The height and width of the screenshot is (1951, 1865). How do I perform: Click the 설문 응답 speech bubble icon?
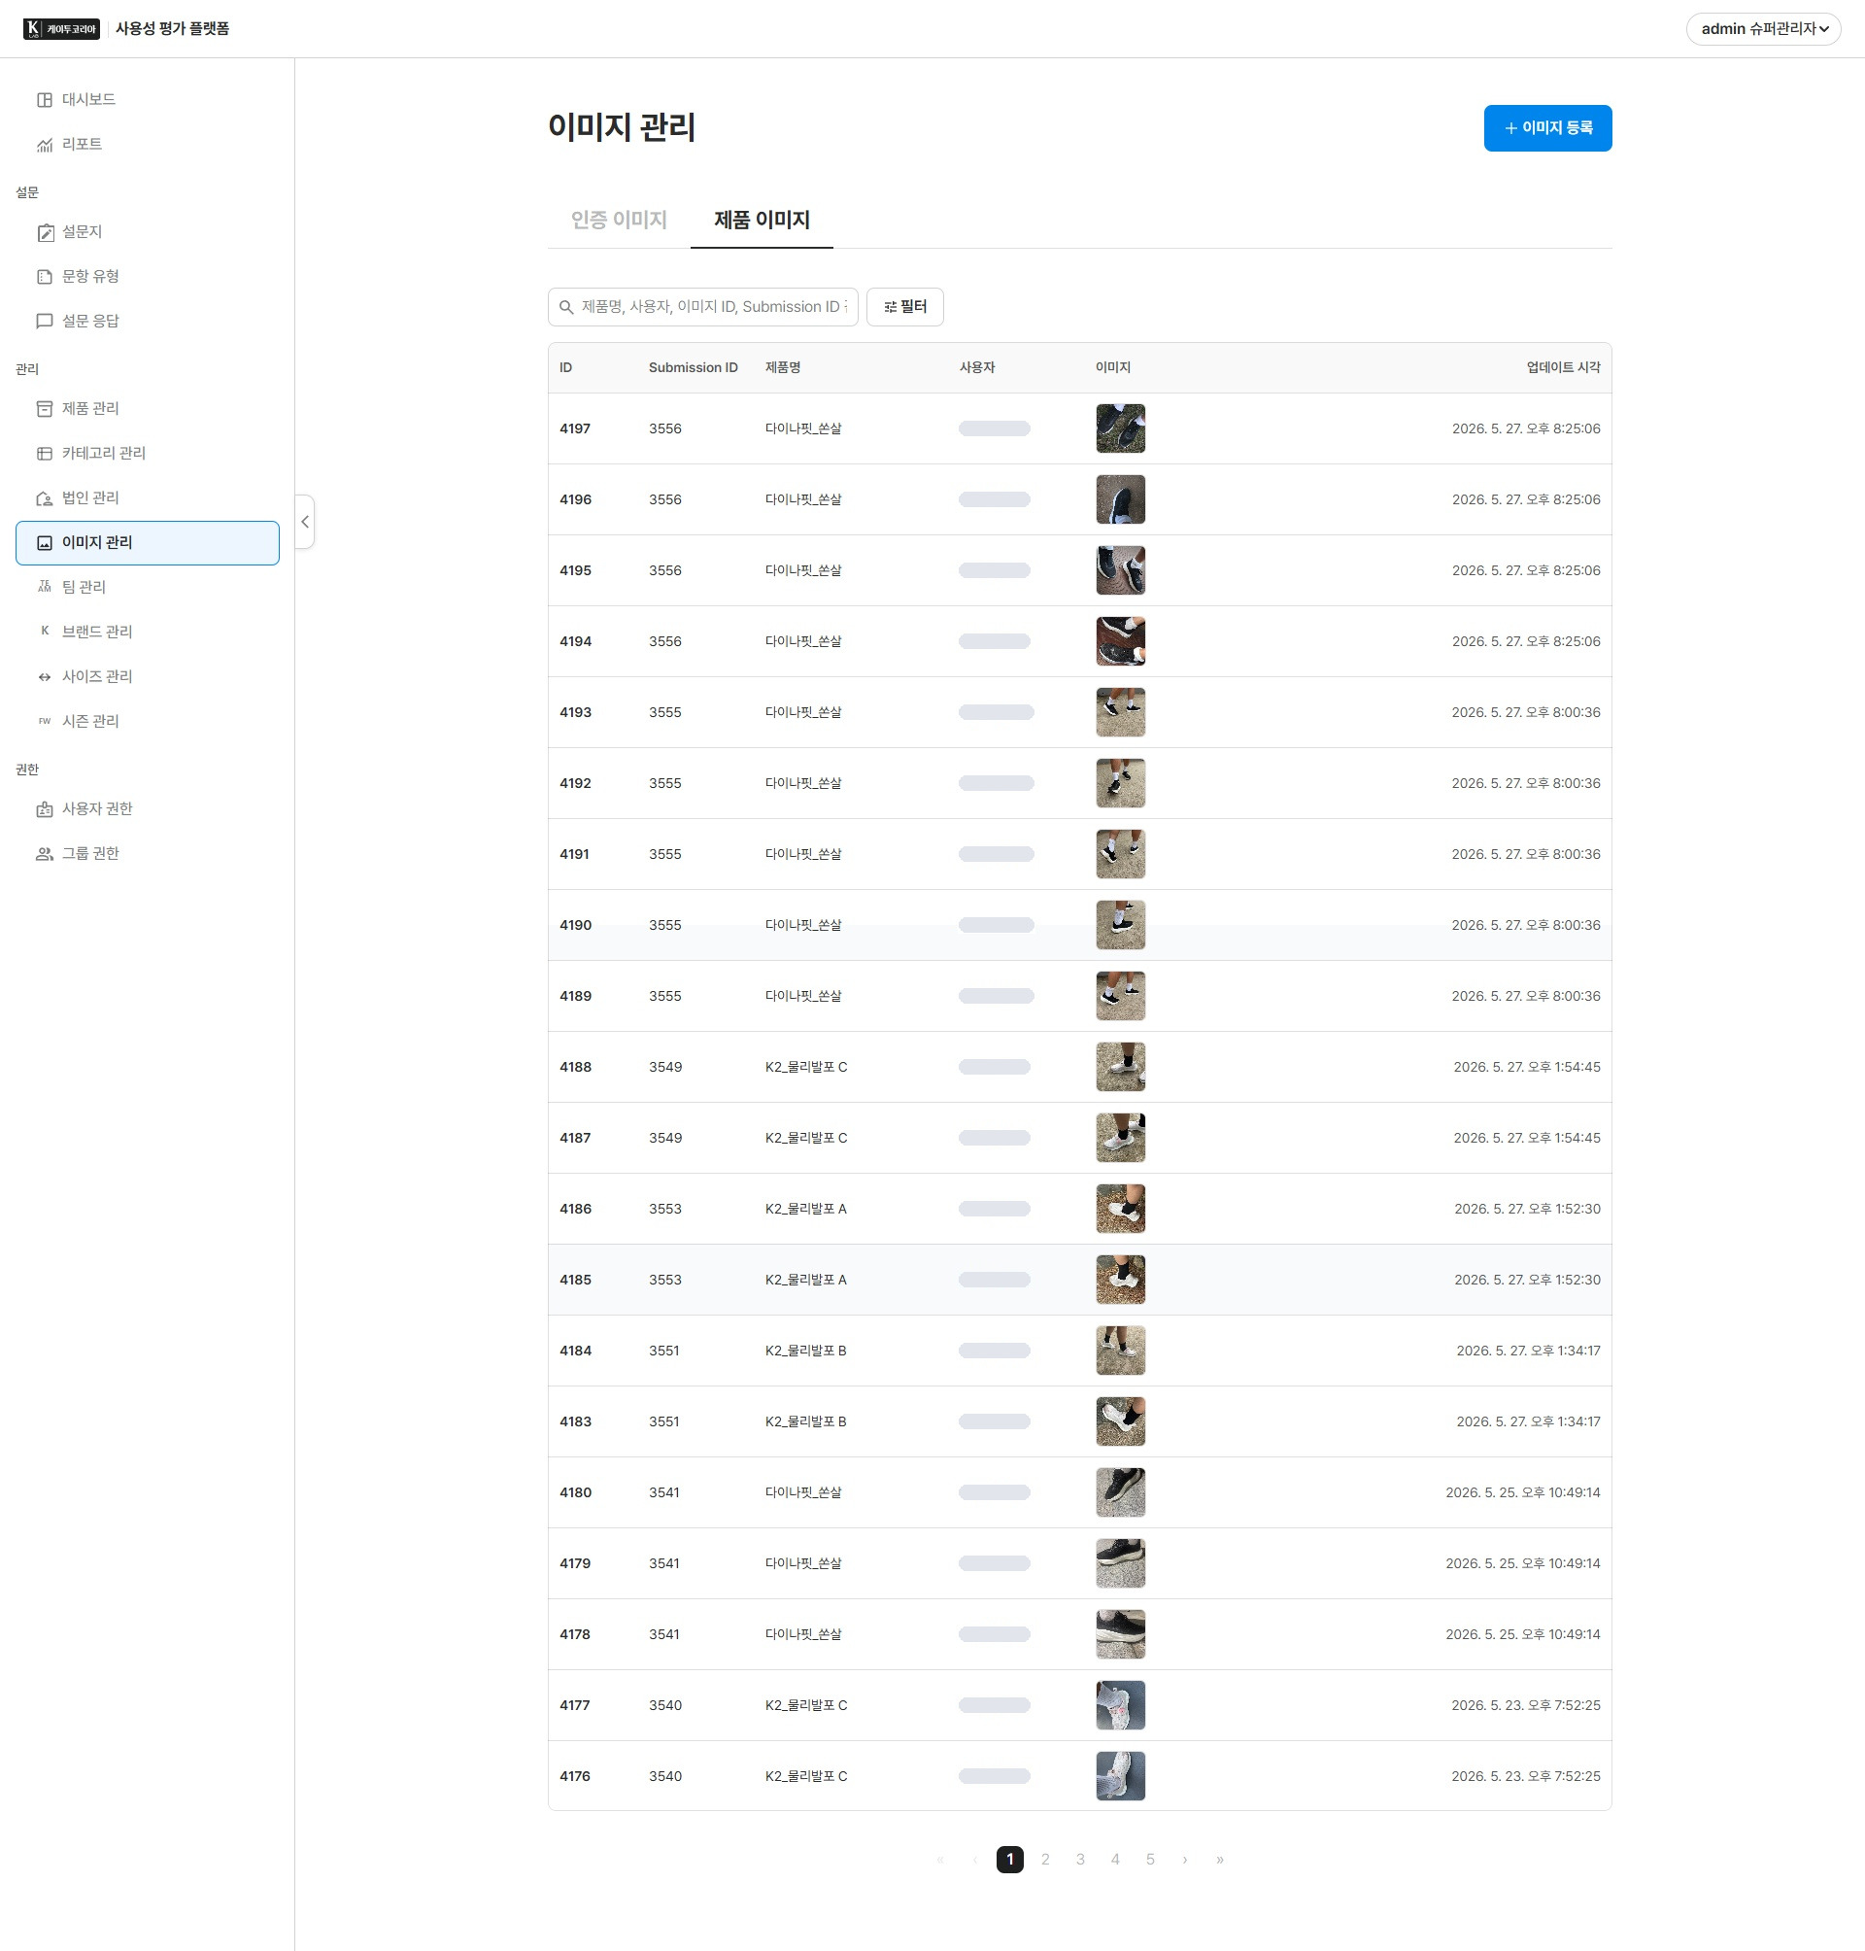(45, 322)
